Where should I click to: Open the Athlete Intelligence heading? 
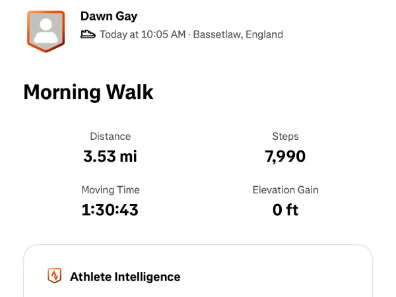click(125, 277)
